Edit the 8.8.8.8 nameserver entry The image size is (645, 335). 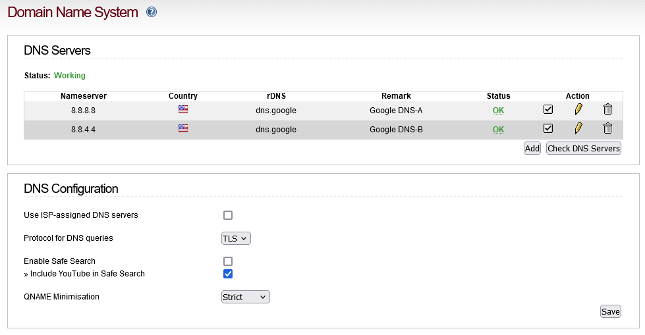(x=578, y=109)
